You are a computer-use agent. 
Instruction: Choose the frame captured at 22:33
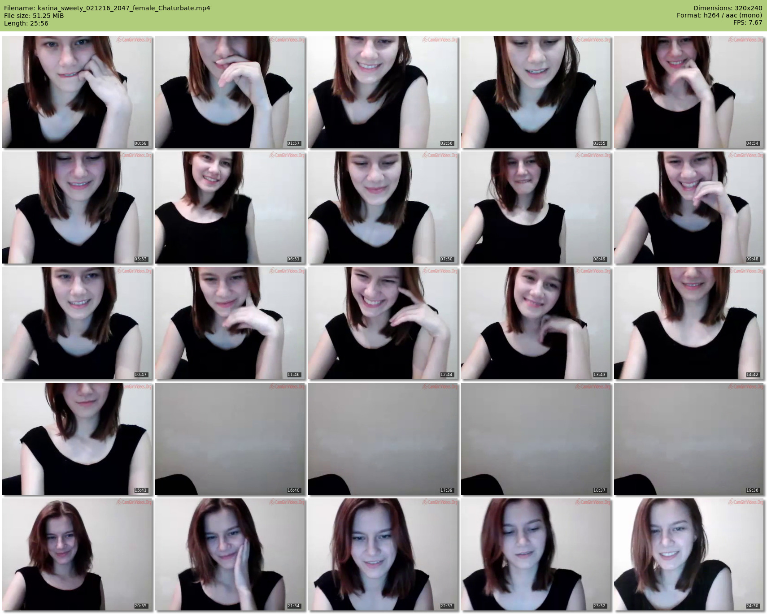pos(383,554)
